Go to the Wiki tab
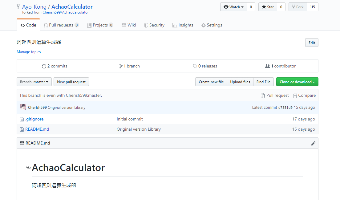This screenshot has height=200, width=340. [129, 25]
